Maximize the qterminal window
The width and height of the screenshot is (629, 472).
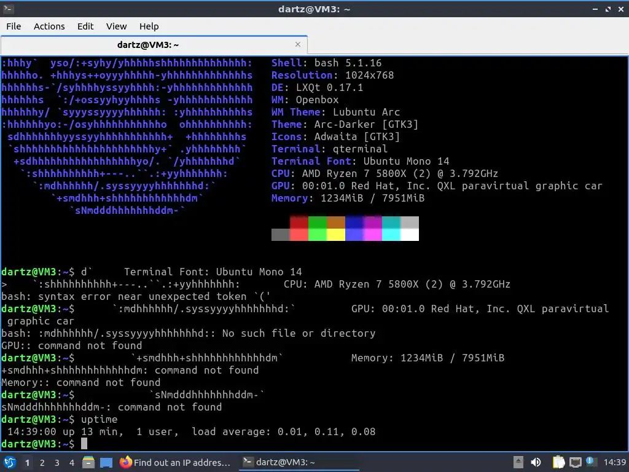(x=608, y=9)
